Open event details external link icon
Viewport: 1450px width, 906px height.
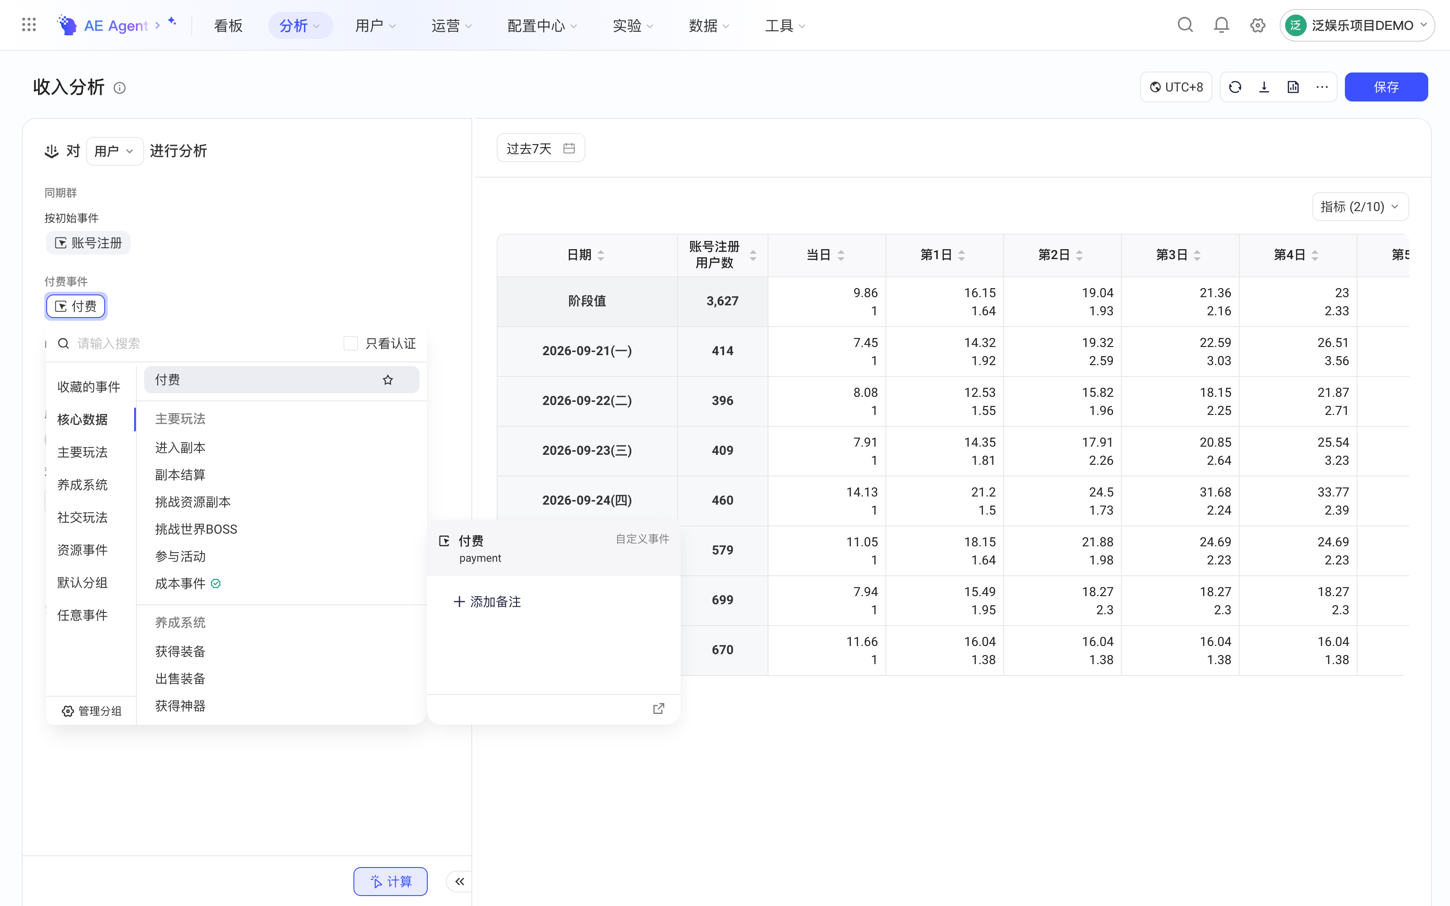pyautogui.click(x=658, y=709)
